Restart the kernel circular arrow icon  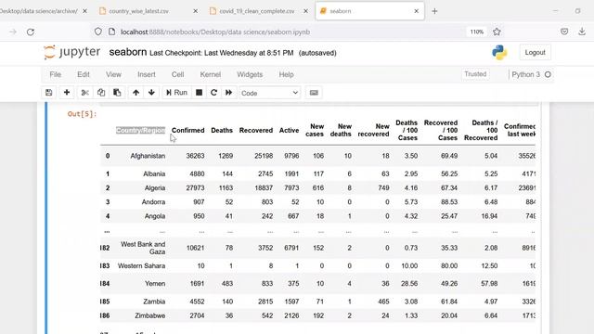(213, 93)
